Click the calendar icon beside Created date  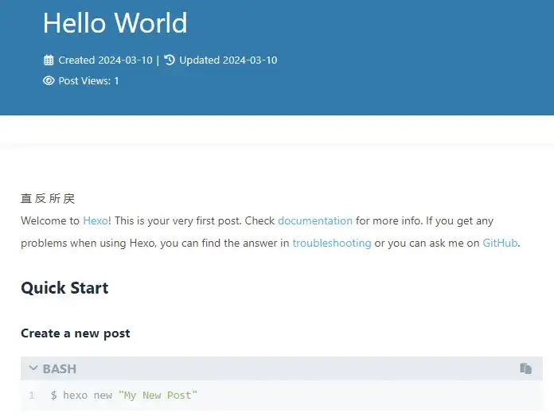tap(49, 60)
